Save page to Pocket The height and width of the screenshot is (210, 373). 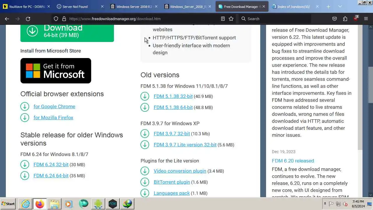(x=335, y=19)
